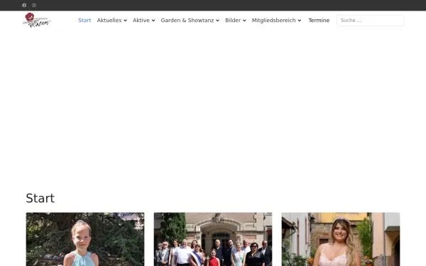This screenshot has height=266, width=426.
Task: Open photo of girl in turquoise dress
Action: point(85,239)
